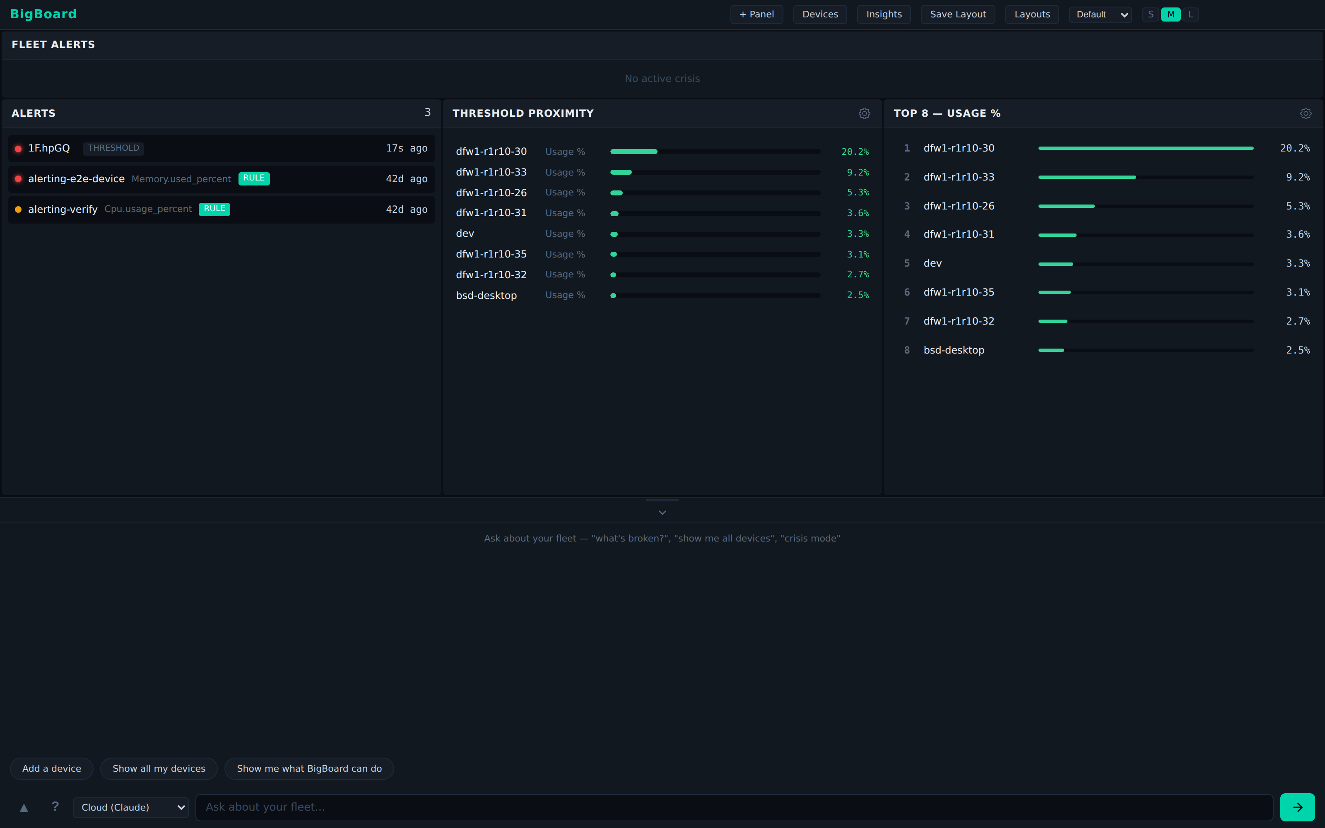Click Memory.used_percent metric label

181,179
